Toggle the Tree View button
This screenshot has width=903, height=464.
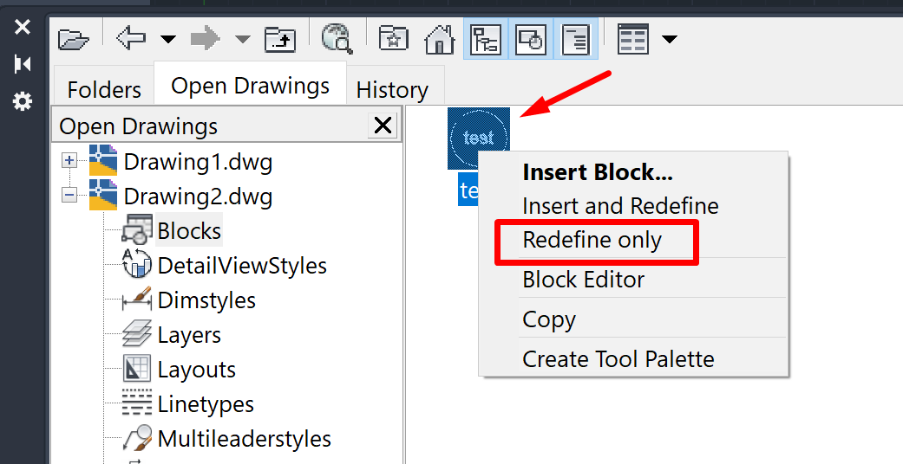coord(486,39)
